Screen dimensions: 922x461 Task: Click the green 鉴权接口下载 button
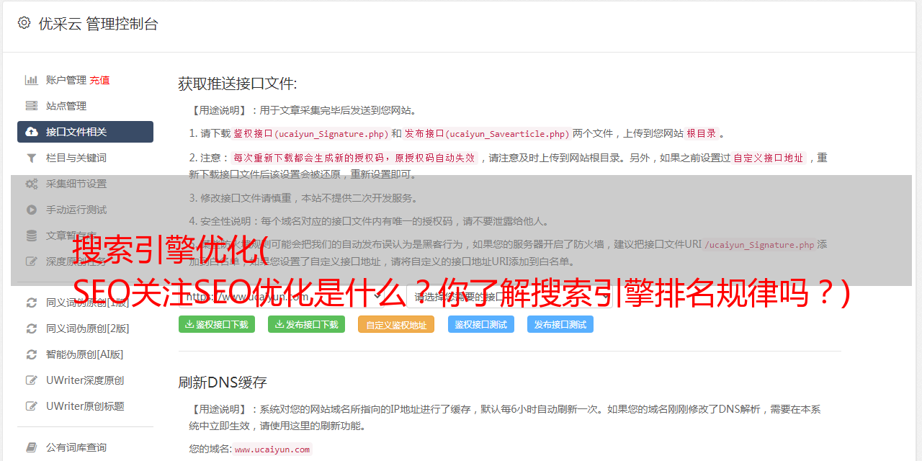(x=217, y=324)
